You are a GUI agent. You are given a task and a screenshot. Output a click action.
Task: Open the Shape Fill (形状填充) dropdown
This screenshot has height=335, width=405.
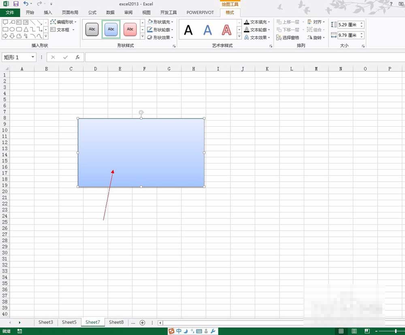(x=160, y=22)
